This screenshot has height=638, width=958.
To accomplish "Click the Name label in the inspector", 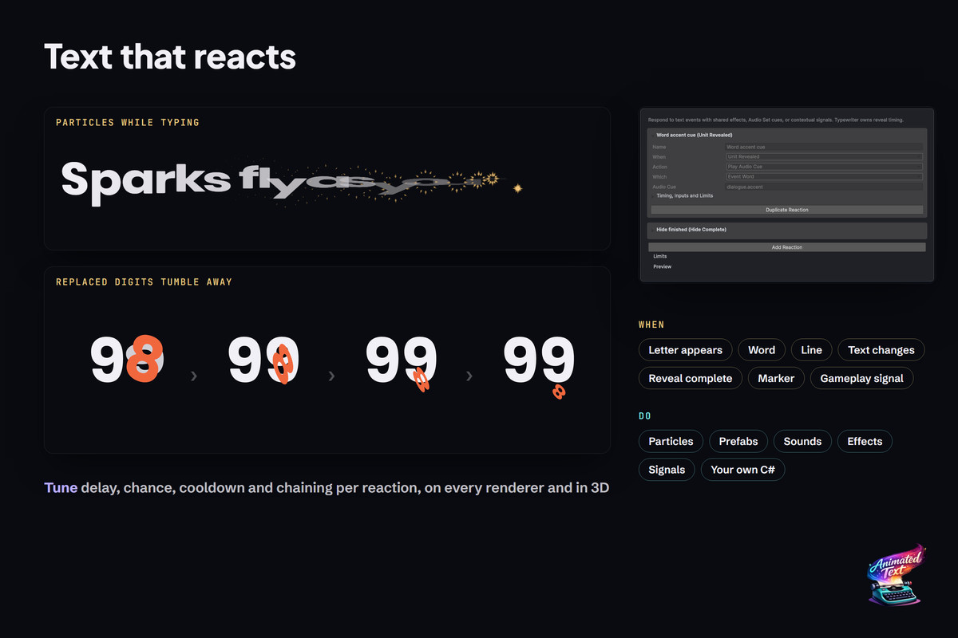I will click(x=659, y=147).
